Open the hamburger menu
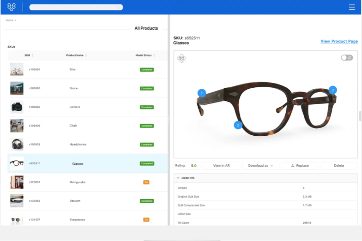The height and width of the screenshot is (241, 362). point(352,7)
